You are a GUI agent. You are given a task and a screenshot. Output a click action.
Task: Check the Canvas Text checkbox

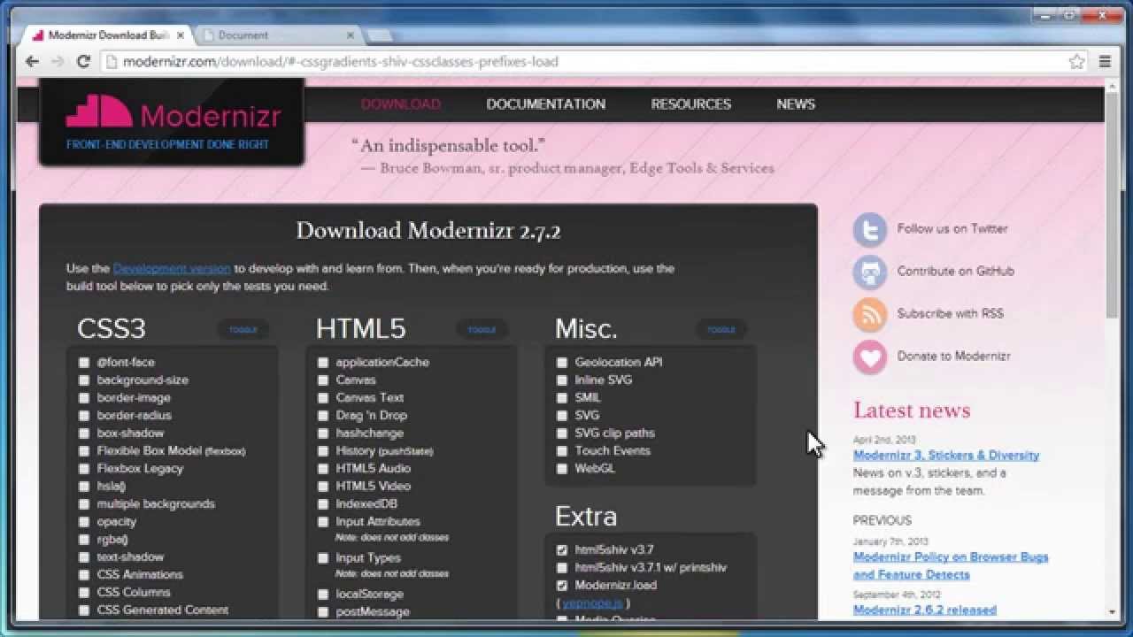323,398
